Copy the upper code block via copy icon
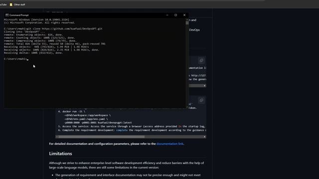This screenshot has width=319, height=179. tap(201, 61)
